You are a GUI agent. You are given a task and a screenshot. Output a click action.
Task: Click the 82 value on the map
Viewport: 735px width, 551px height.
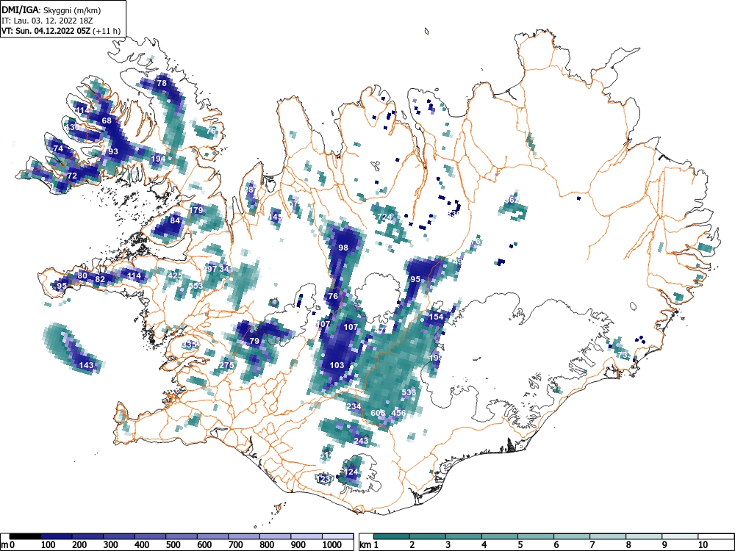point(100,279)
